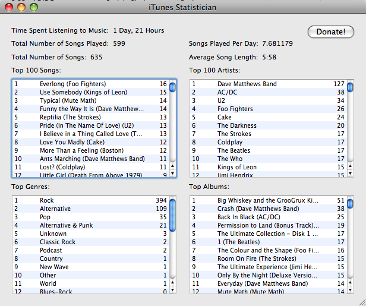Select artist row Kings of Leon
This screenshot has height=306, width=366.
point(269,167)
